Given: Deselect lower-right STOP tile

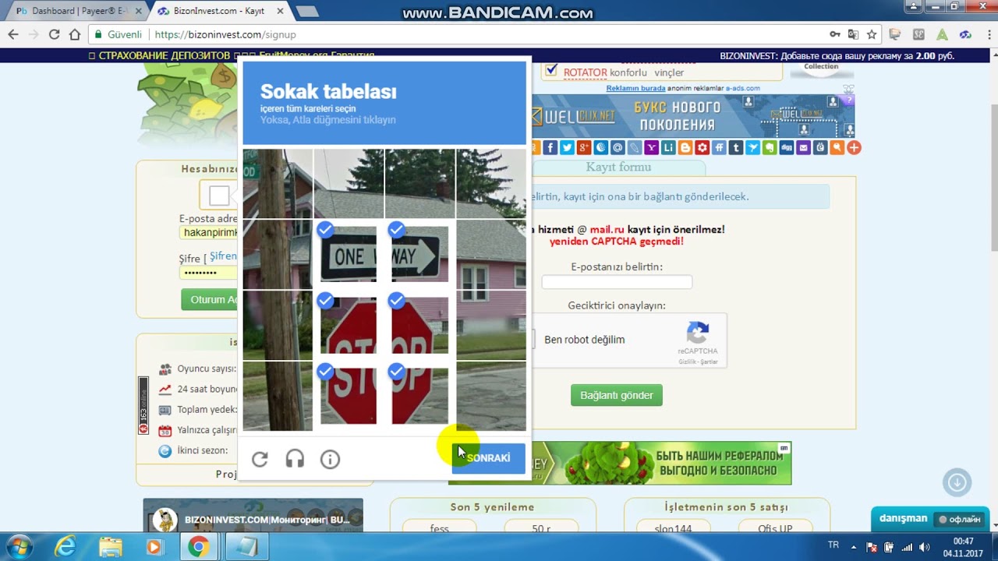Looking at the screenshot, I should [420, 397].
